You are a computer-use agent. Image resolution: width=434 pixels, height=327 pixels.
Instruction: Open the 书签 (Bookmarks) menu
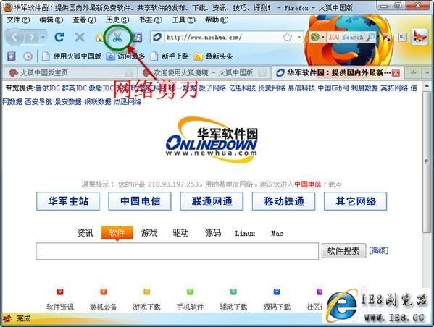[150, 20]
